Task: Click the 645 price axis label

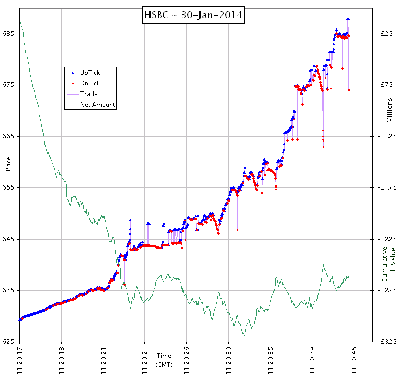Action: [x=7, y=239]
